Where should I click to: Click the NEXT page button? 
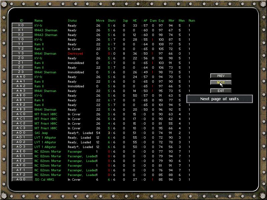[221, 82]
